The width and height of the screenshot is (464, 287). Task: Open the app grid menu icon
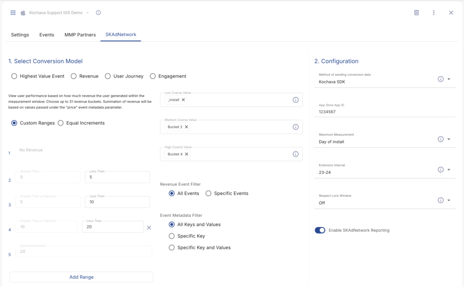(x=13, y=13)
